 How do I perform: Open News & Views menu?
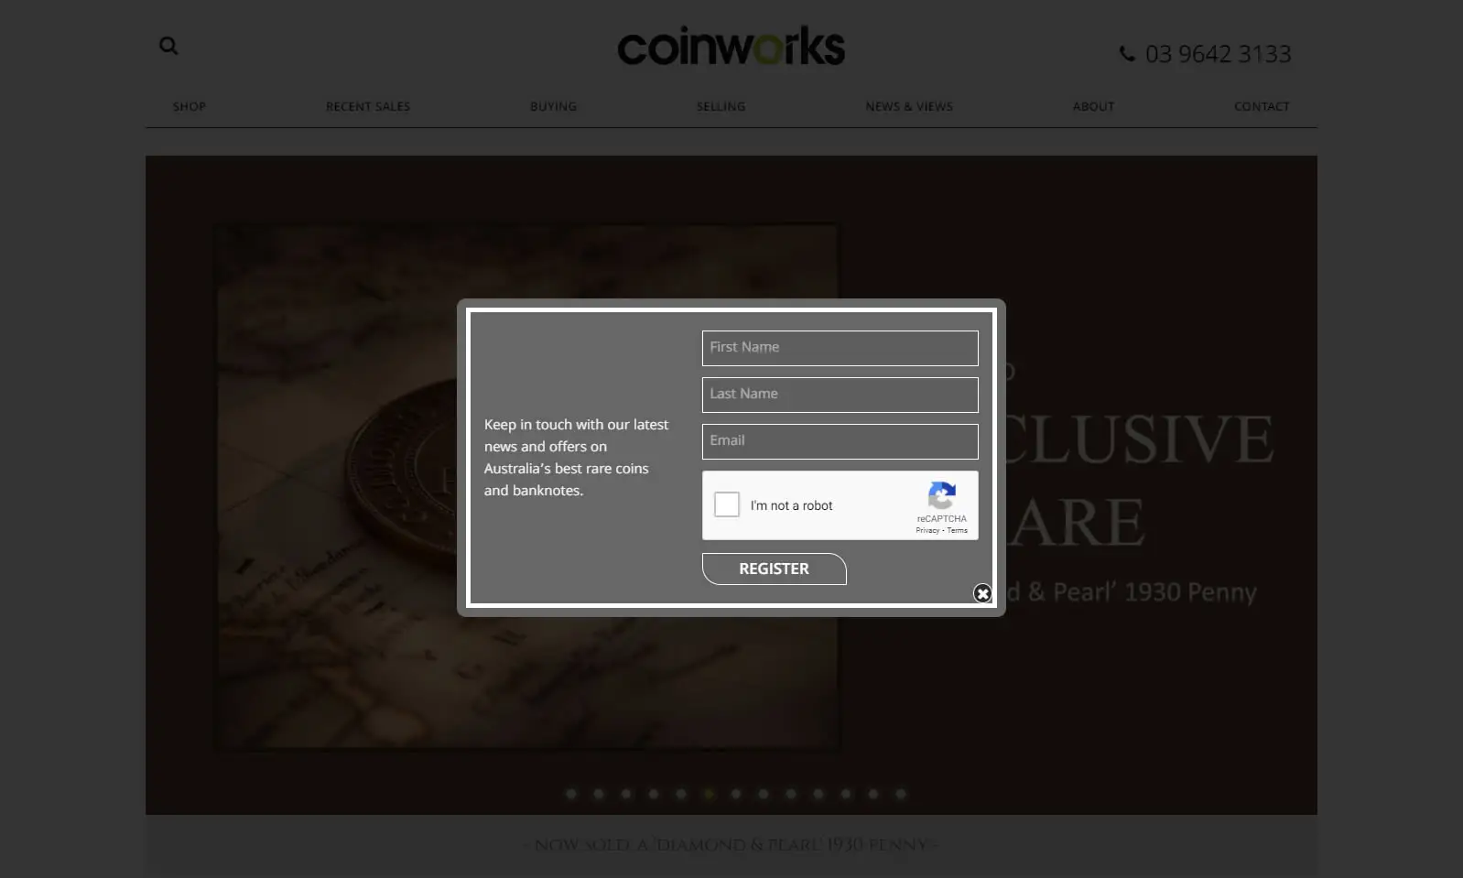[x=909, y=106]
